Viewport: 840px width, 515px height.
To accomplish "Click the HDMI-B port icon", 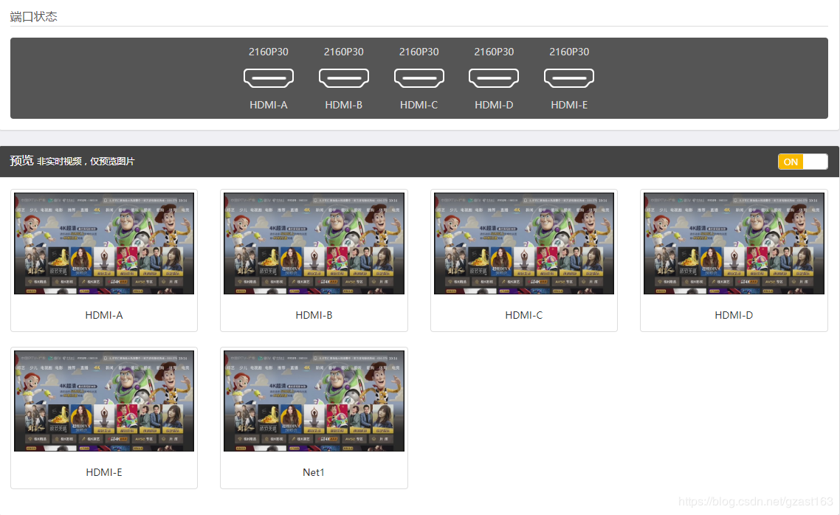I will tap(344, 78).
